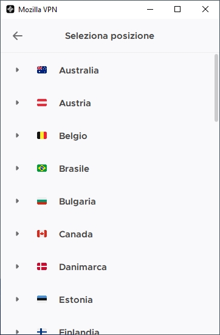Select the Estonia country label
This screenshot has height=335, width=220.
[76, 300]
